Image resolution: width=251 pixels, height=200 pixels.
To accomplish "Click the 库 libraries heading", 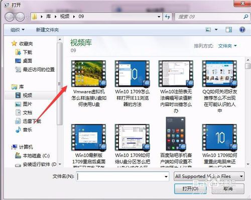I will (18, 86).
